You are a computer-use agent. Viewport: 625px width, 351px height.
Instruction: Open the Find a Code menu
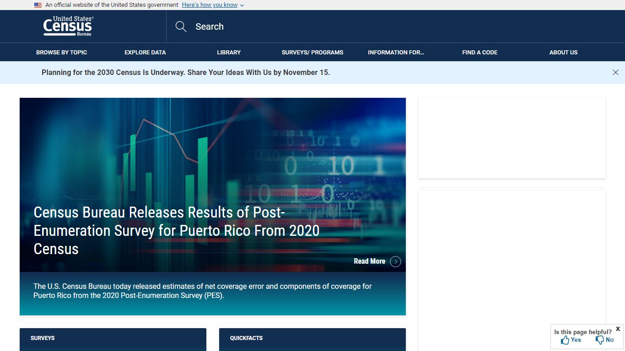pyautogui.click(x=480, y=53)
